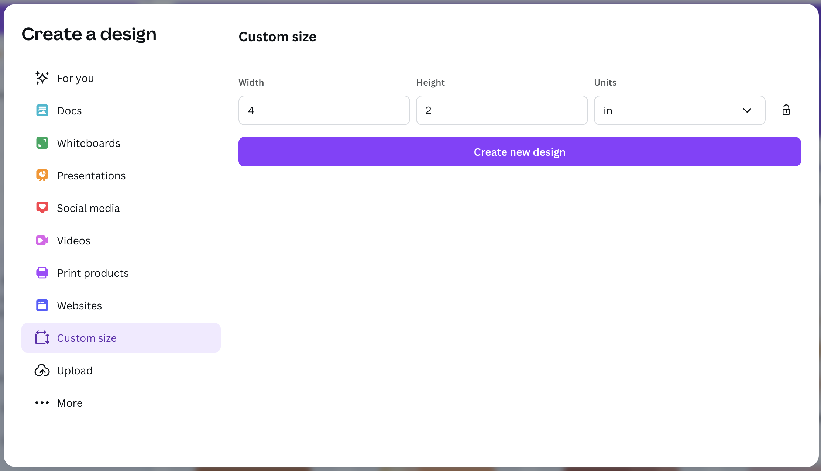Screen dimensions: 821x471
Task: Click the Docs icon in sidebar
Action: click(42, 110)
